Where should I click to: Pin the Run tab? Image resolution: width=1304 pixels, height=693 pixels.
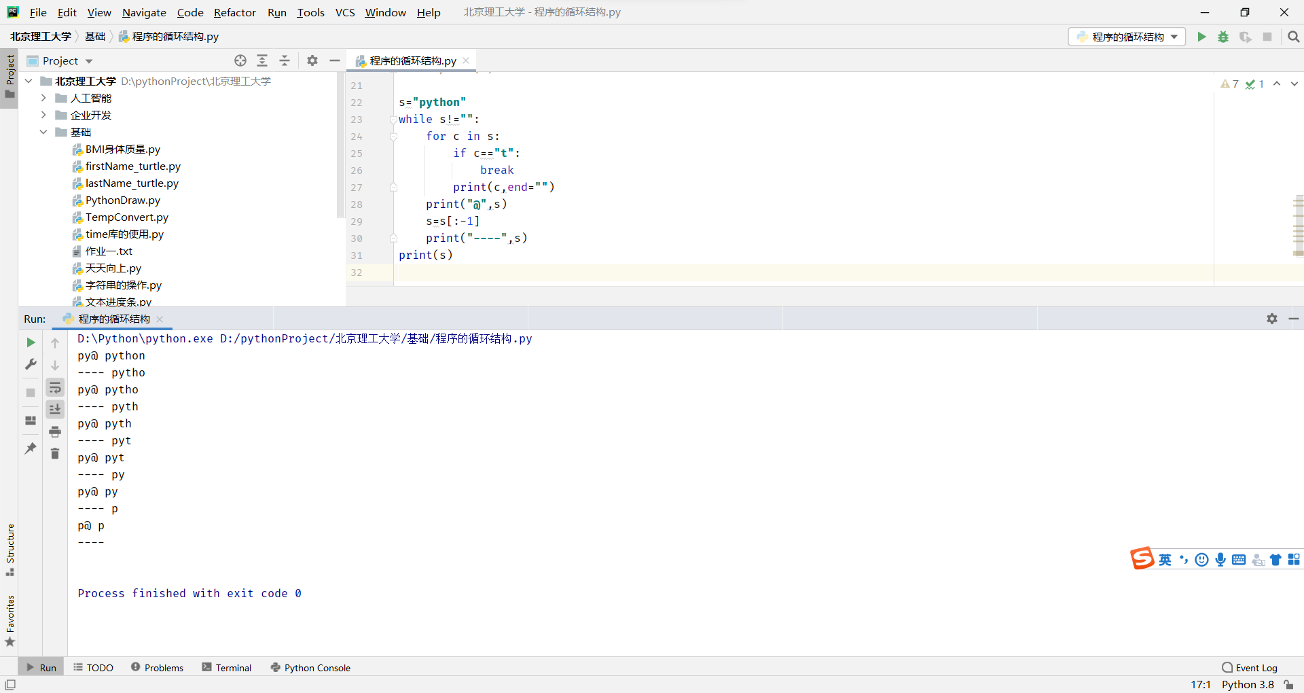[31, 448]
